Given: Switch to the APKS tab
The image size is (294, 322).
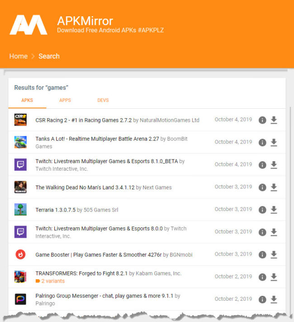Looking at the screenshot, I should click(27, 100).
